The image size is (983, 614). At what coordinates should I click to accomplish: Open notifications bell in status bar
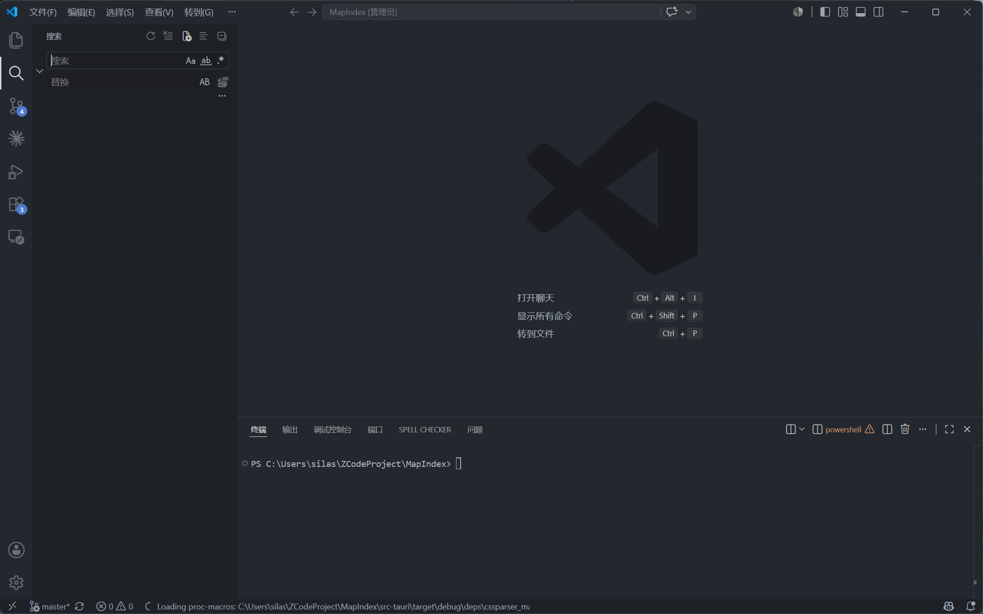click(970, 606)
